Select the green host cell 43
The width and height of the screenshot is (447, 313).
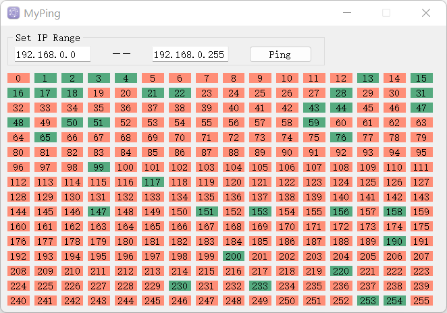314,108
